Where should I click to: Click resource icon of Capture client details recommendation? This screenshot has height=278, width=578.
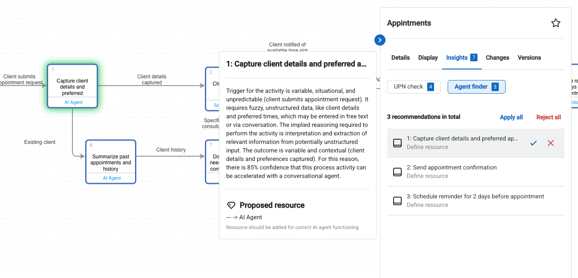[x=397, y=143]
